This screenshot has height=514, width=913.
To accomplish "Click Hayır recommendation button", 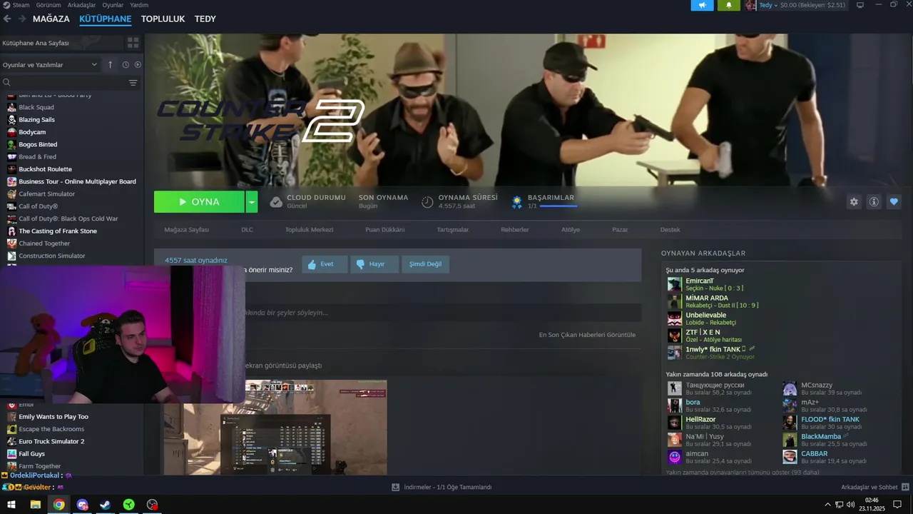I will pyautogui.click(x=374, y=264).
